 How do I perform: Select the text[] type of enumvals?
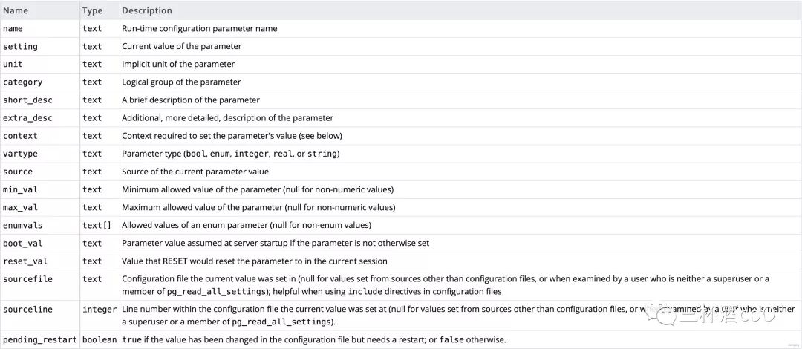[x=97, y=225]
